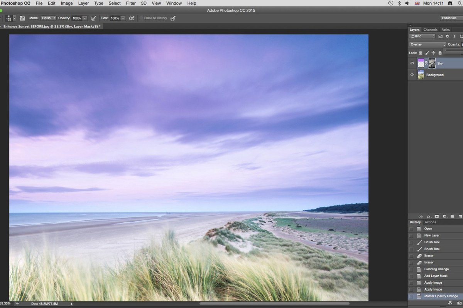Filter layers by pixel layer icon
This screenshot has height=308, width=463.
[x=440, y=36]
